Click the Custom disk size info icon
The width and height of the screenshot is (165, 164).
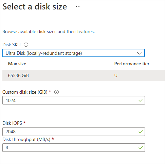point(56,92)
